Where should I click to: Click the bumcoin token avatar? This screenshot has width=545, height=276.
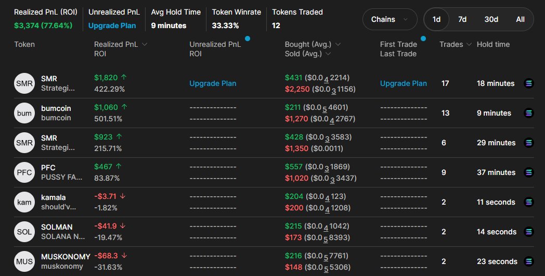coord(24,113)
